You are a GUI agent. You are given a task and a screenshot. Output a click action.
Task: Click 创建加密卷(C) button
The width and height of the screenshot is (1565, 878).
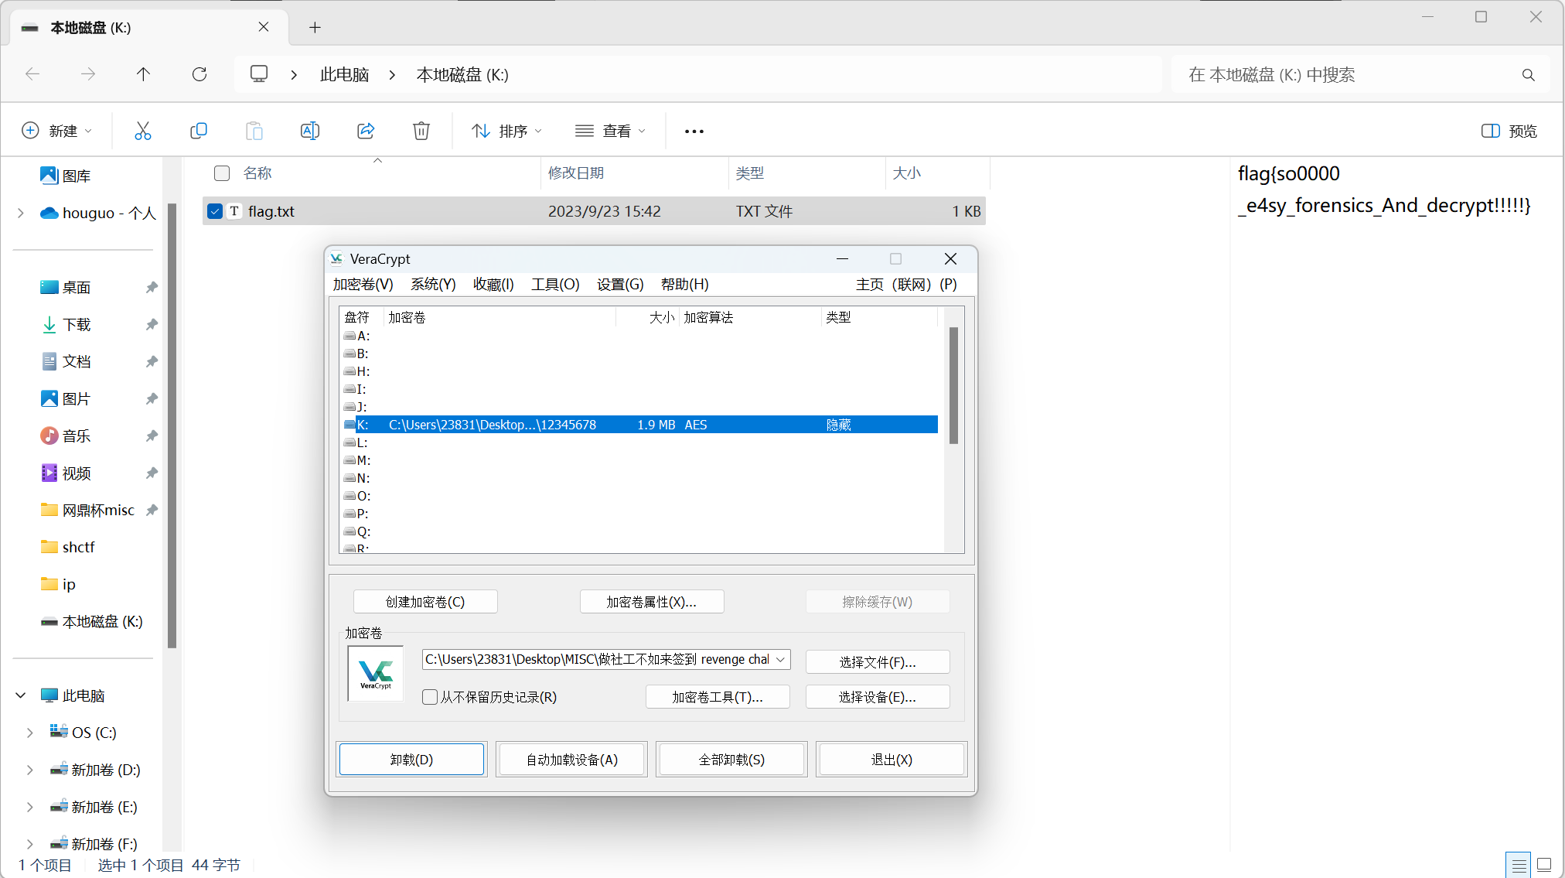(x=425, y=602)
